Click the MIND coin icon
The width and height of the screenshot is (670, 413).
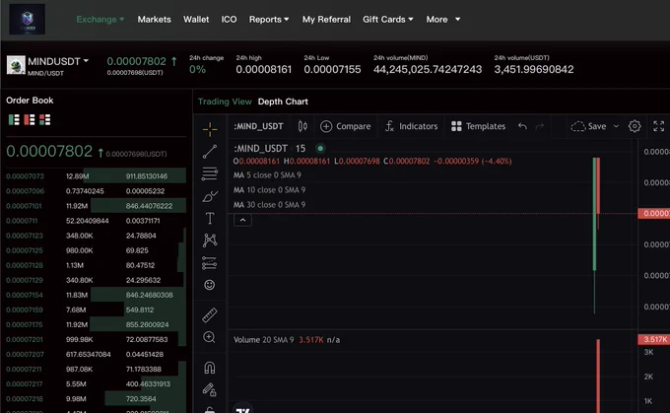click(x=16, y=65)
